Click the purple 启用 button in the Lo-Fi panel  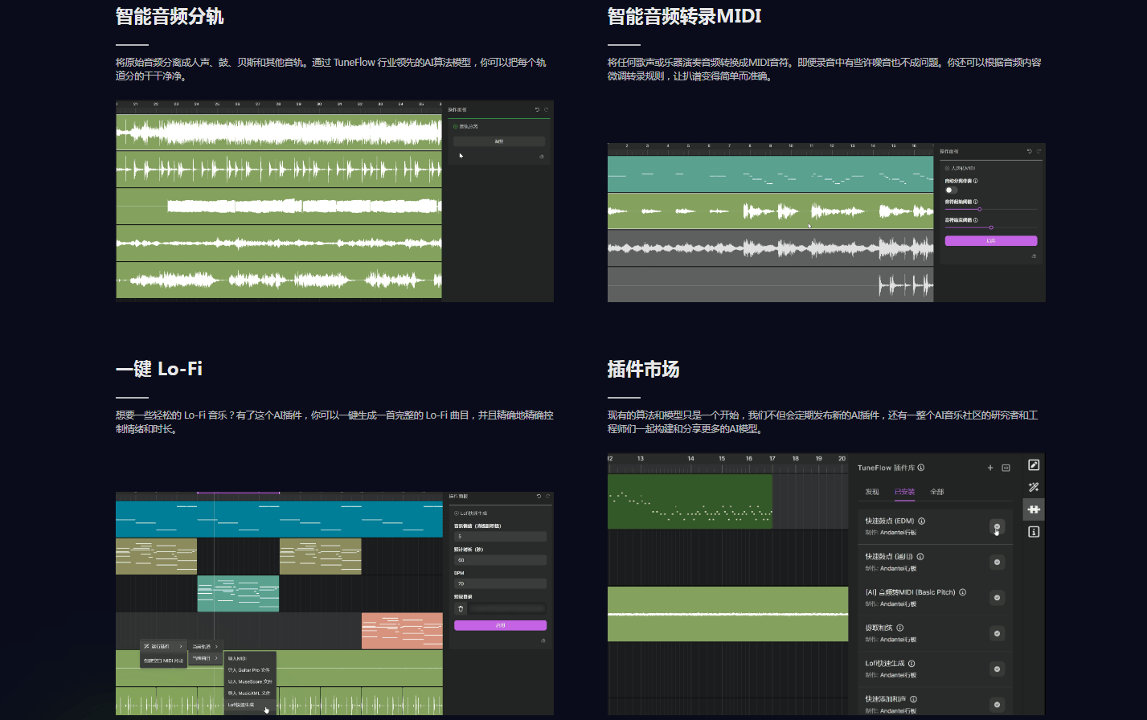[500, 624]
